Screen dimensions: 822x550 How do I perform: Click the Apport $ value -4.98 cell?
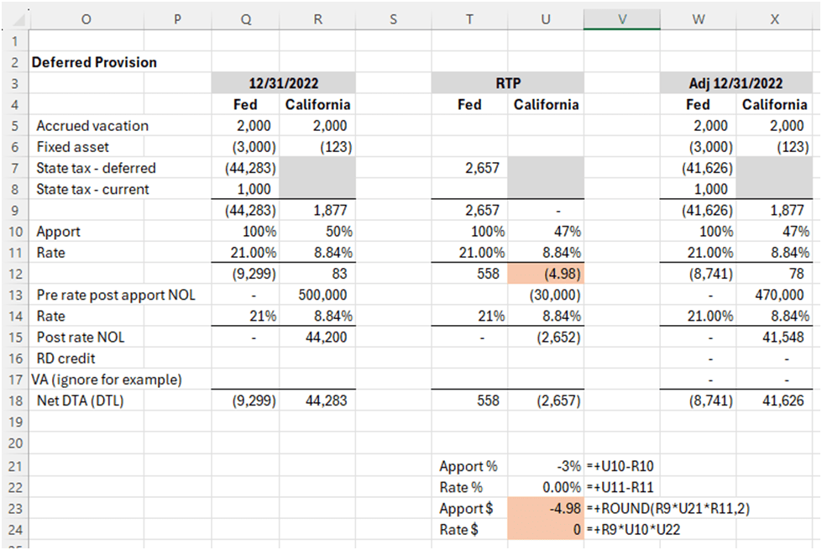click(546, 508)
